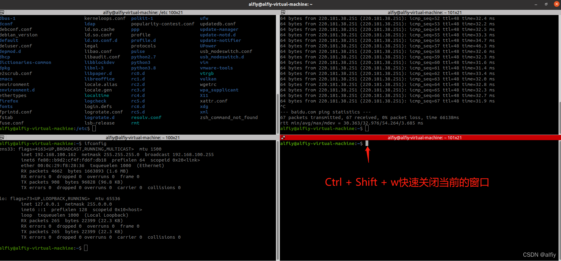
Task: Click 'UPower' directory name
Action: [x=208, y=46]
